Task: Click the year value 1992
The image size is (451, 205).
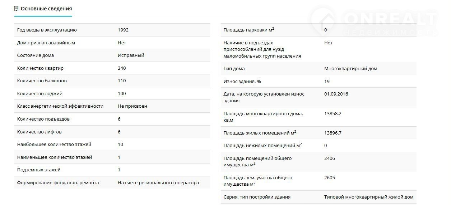Action: coord(123,30)
